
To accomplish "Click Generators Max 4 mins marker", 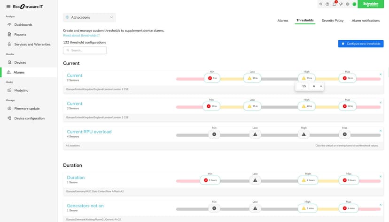I will tap(348, 208).
